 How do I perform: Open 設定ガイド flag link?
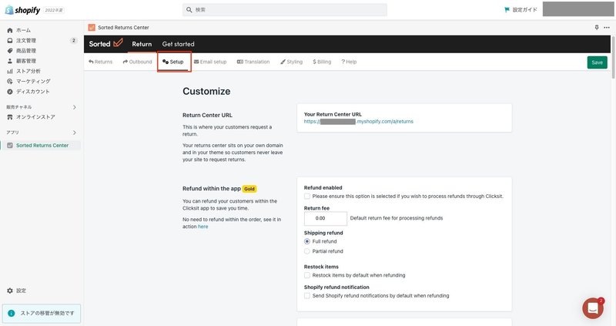(x=521, y=10)
